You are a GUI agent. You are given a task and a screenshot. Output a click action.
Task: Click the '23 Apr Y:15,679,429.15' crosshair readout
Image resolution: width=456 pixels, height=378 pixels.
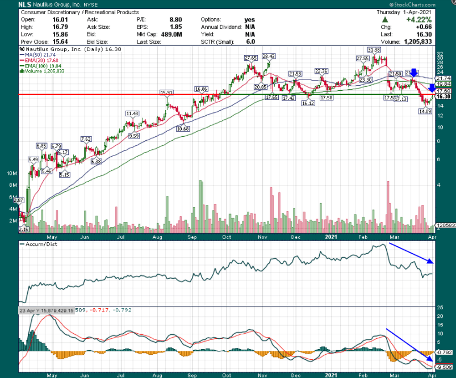[47, 310]
